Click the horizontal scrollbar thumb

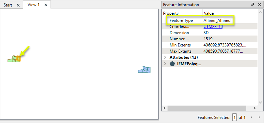[x=207, y=108]
